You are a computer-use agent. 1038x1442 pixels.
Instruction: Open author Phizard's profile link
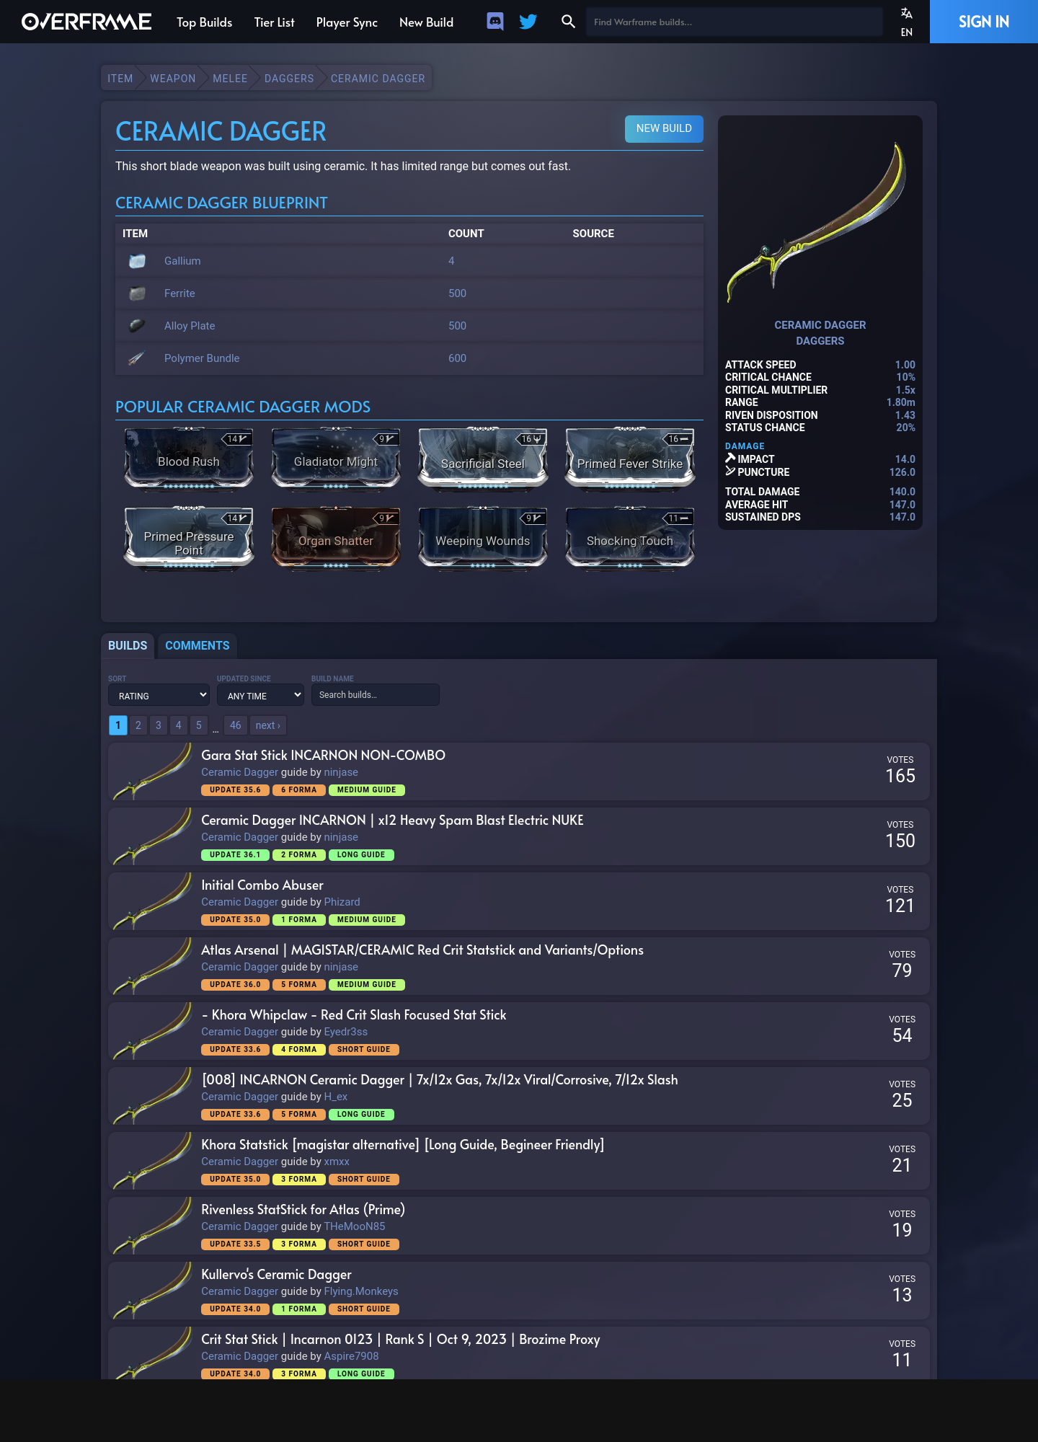pyautogui.click(x=342, y=902)
